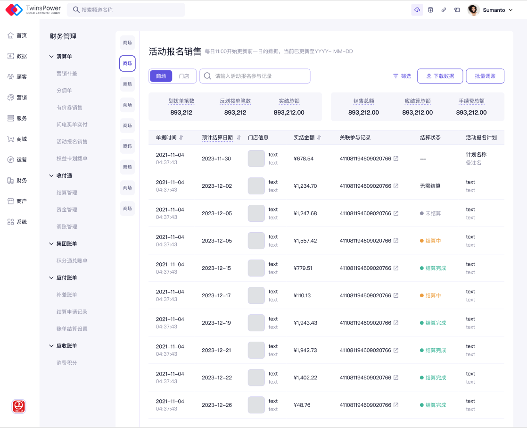Open external link icon for ¥678.54 record

pos(396,159)
